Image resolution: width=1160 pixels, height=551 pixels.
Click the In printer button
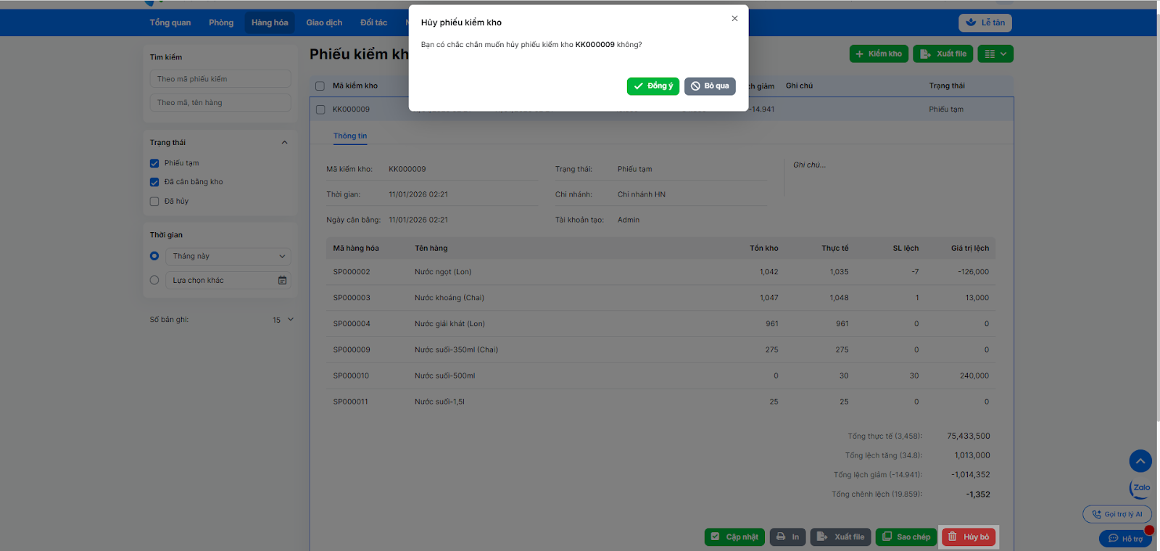[x=787, y=537]
